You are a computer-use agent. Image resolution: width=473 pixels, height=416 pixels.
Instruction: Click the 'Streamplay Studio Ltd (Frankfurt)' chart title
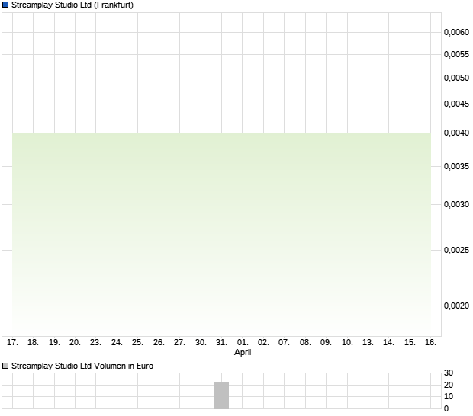click(72, 5)
